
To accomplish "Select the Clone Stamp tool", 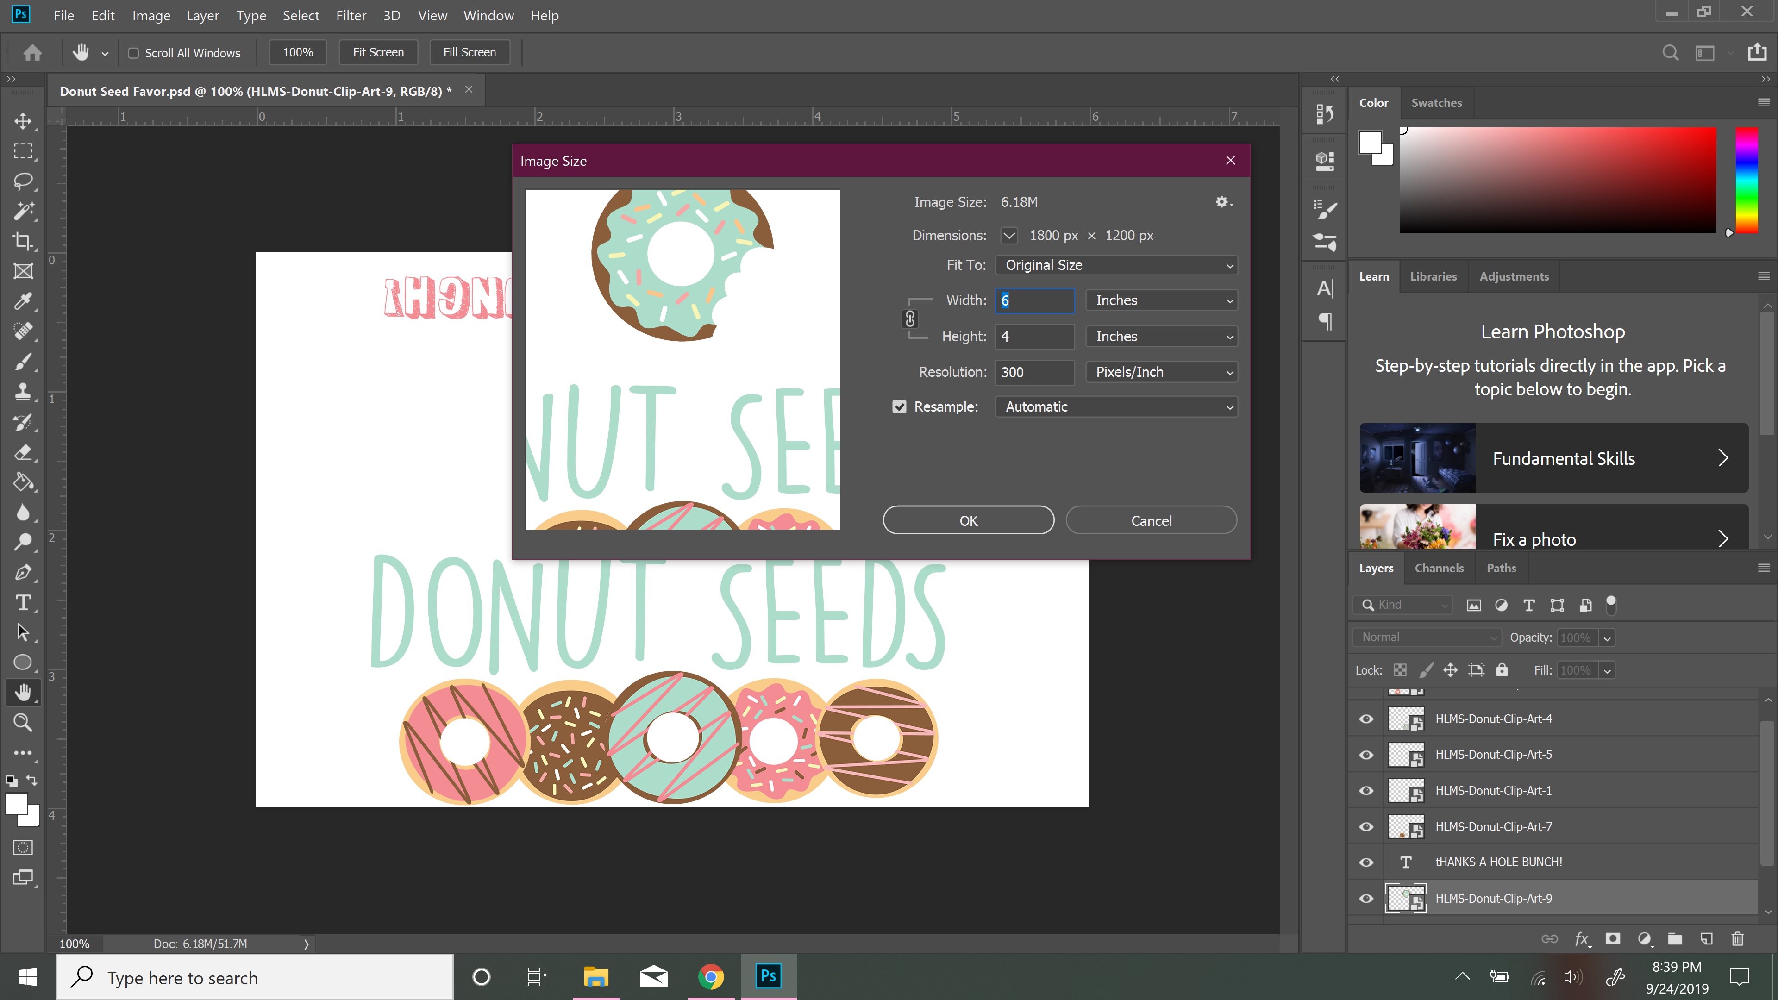I will click(x=23, y=392).
